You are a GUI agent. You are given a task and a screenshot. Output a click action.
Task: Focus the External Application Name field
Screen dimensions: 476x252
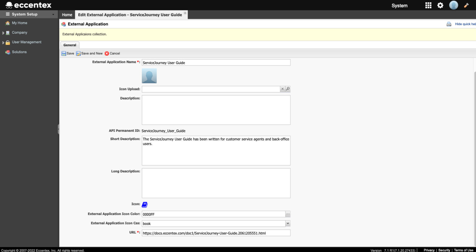click(216, 63)
